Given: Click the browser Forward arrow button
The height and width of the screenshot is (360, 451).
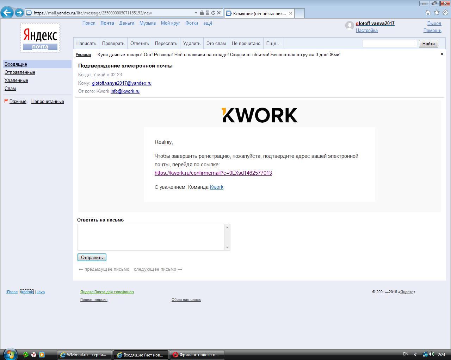Looking at the screenshot, I should (19, 13).
